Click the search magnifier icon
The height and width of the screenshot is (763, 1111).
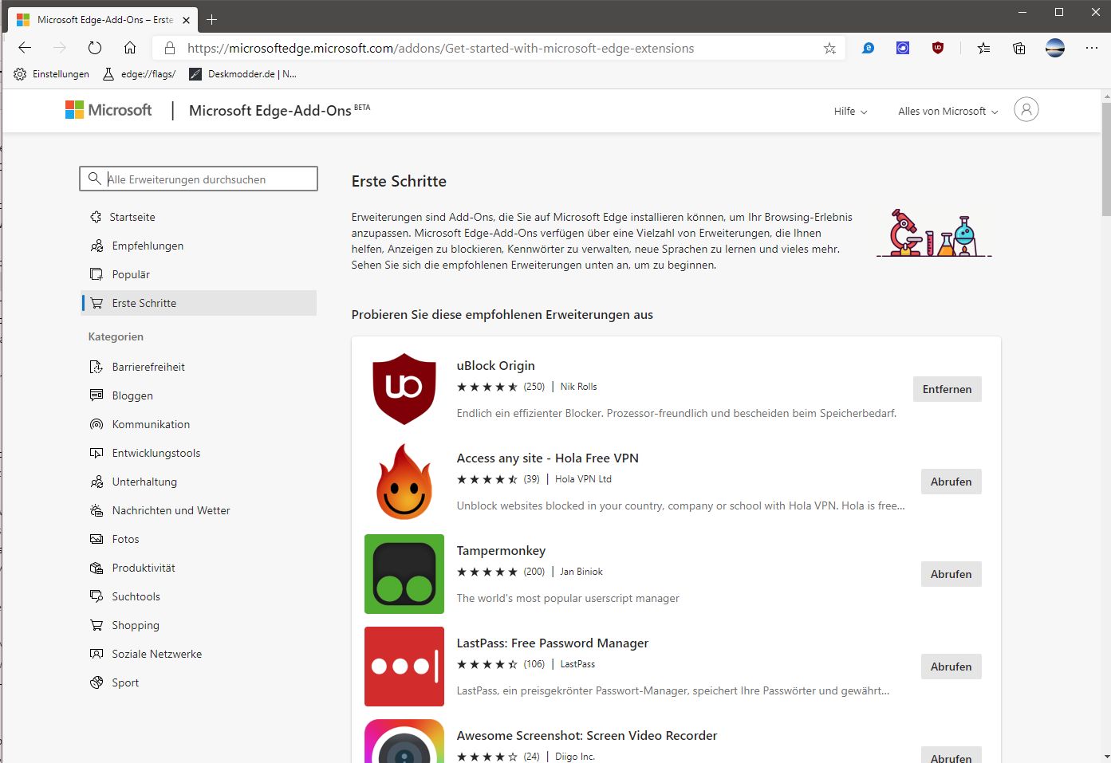95,179
